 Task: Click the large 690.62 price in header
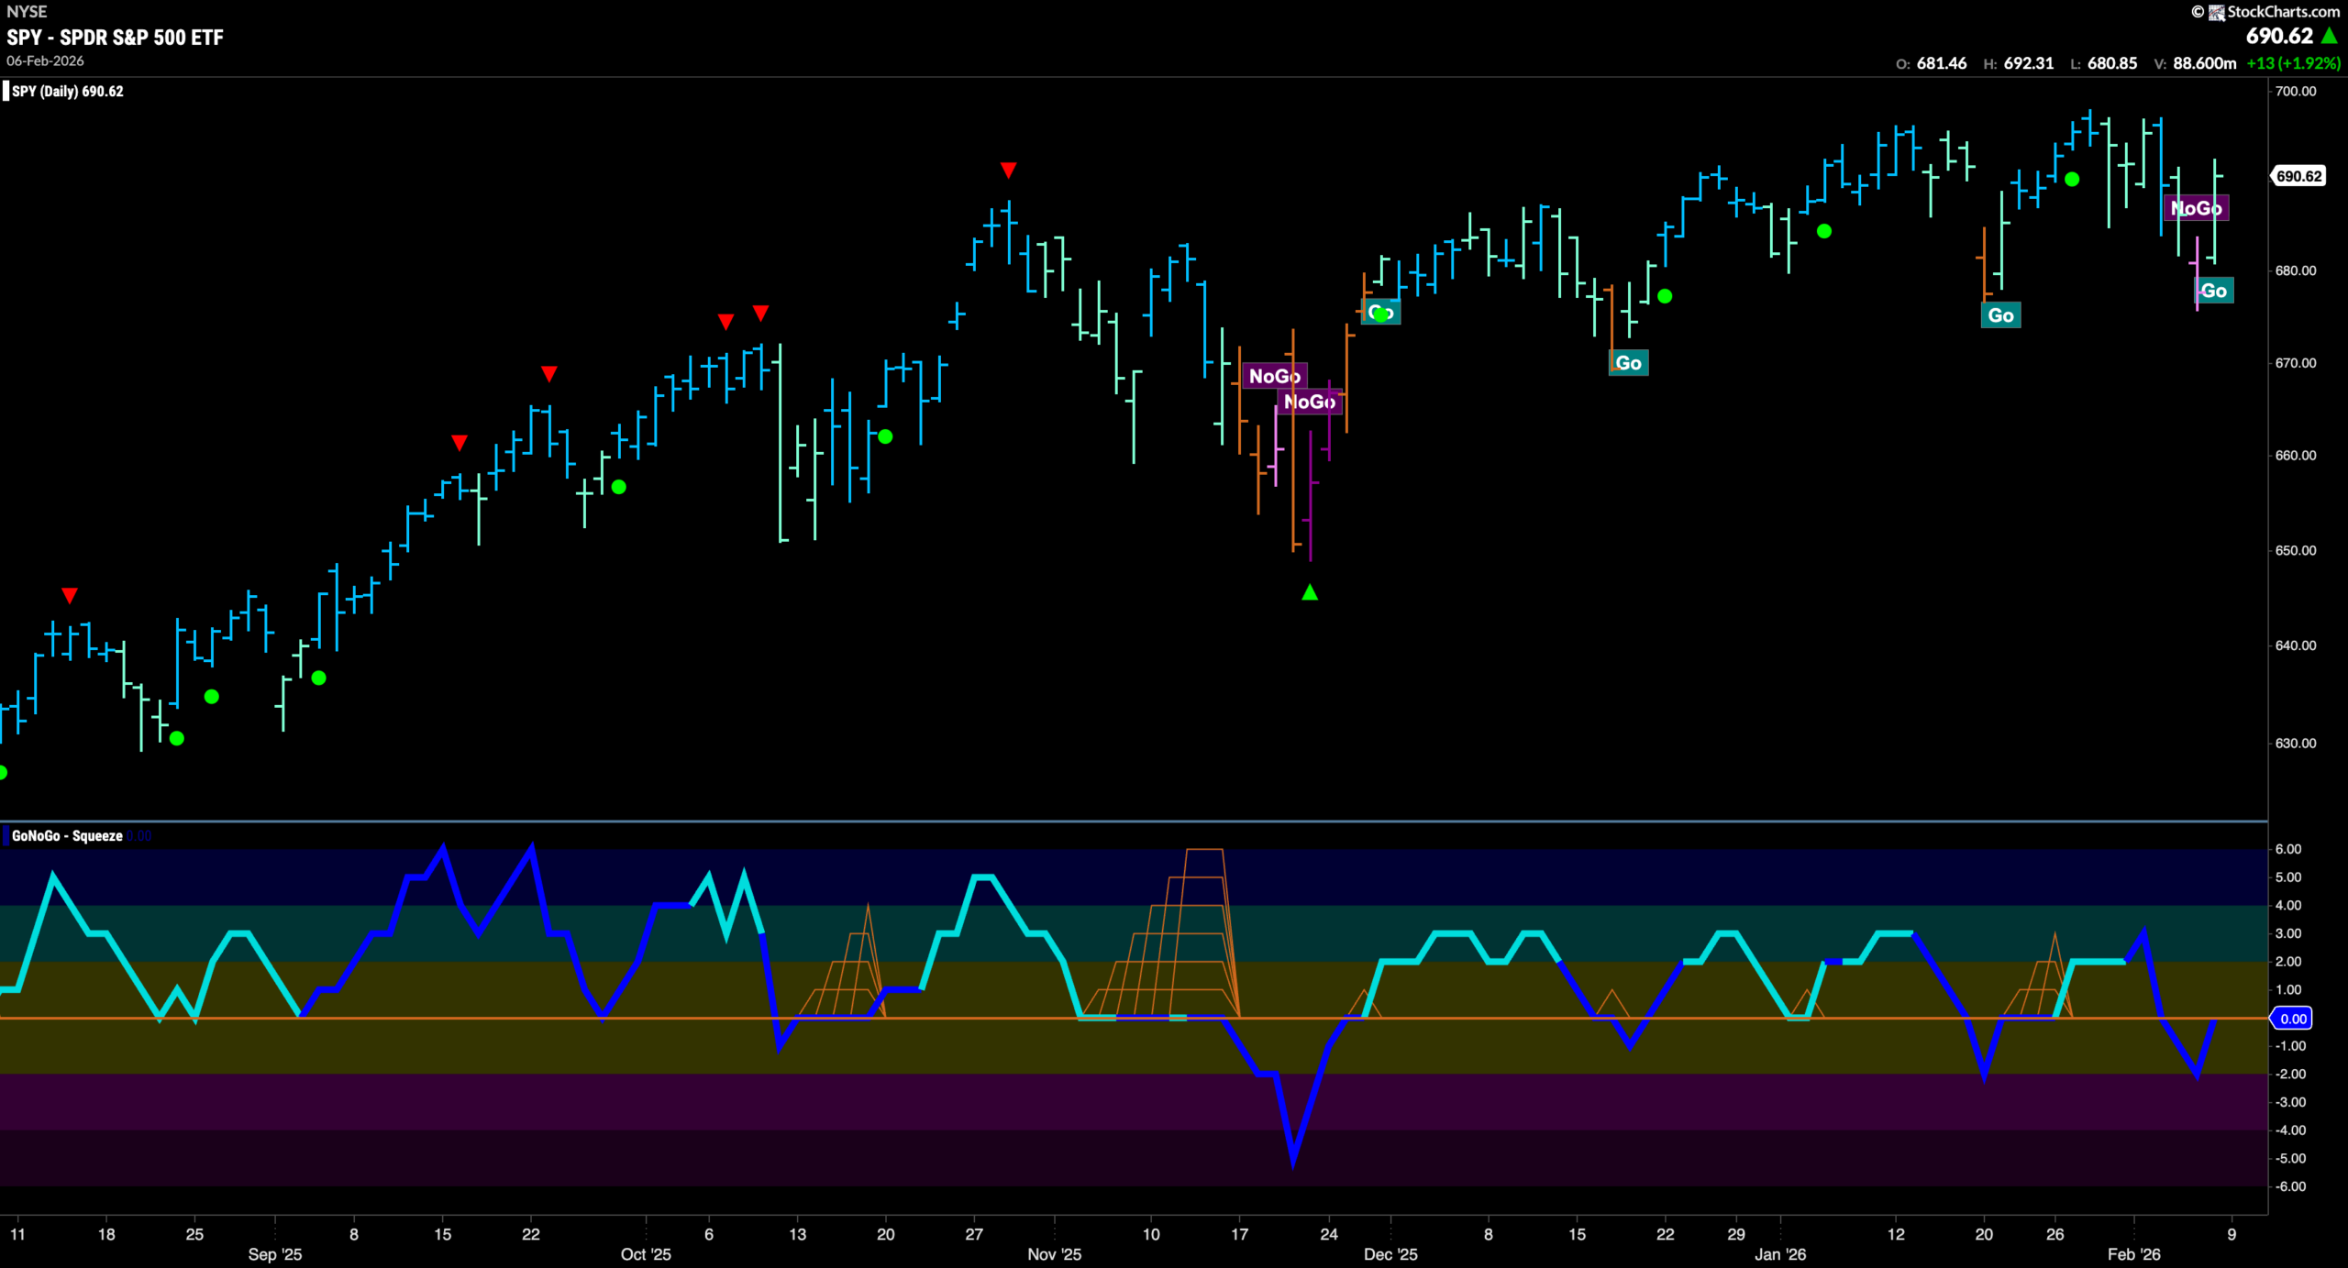coord(2279,36)
